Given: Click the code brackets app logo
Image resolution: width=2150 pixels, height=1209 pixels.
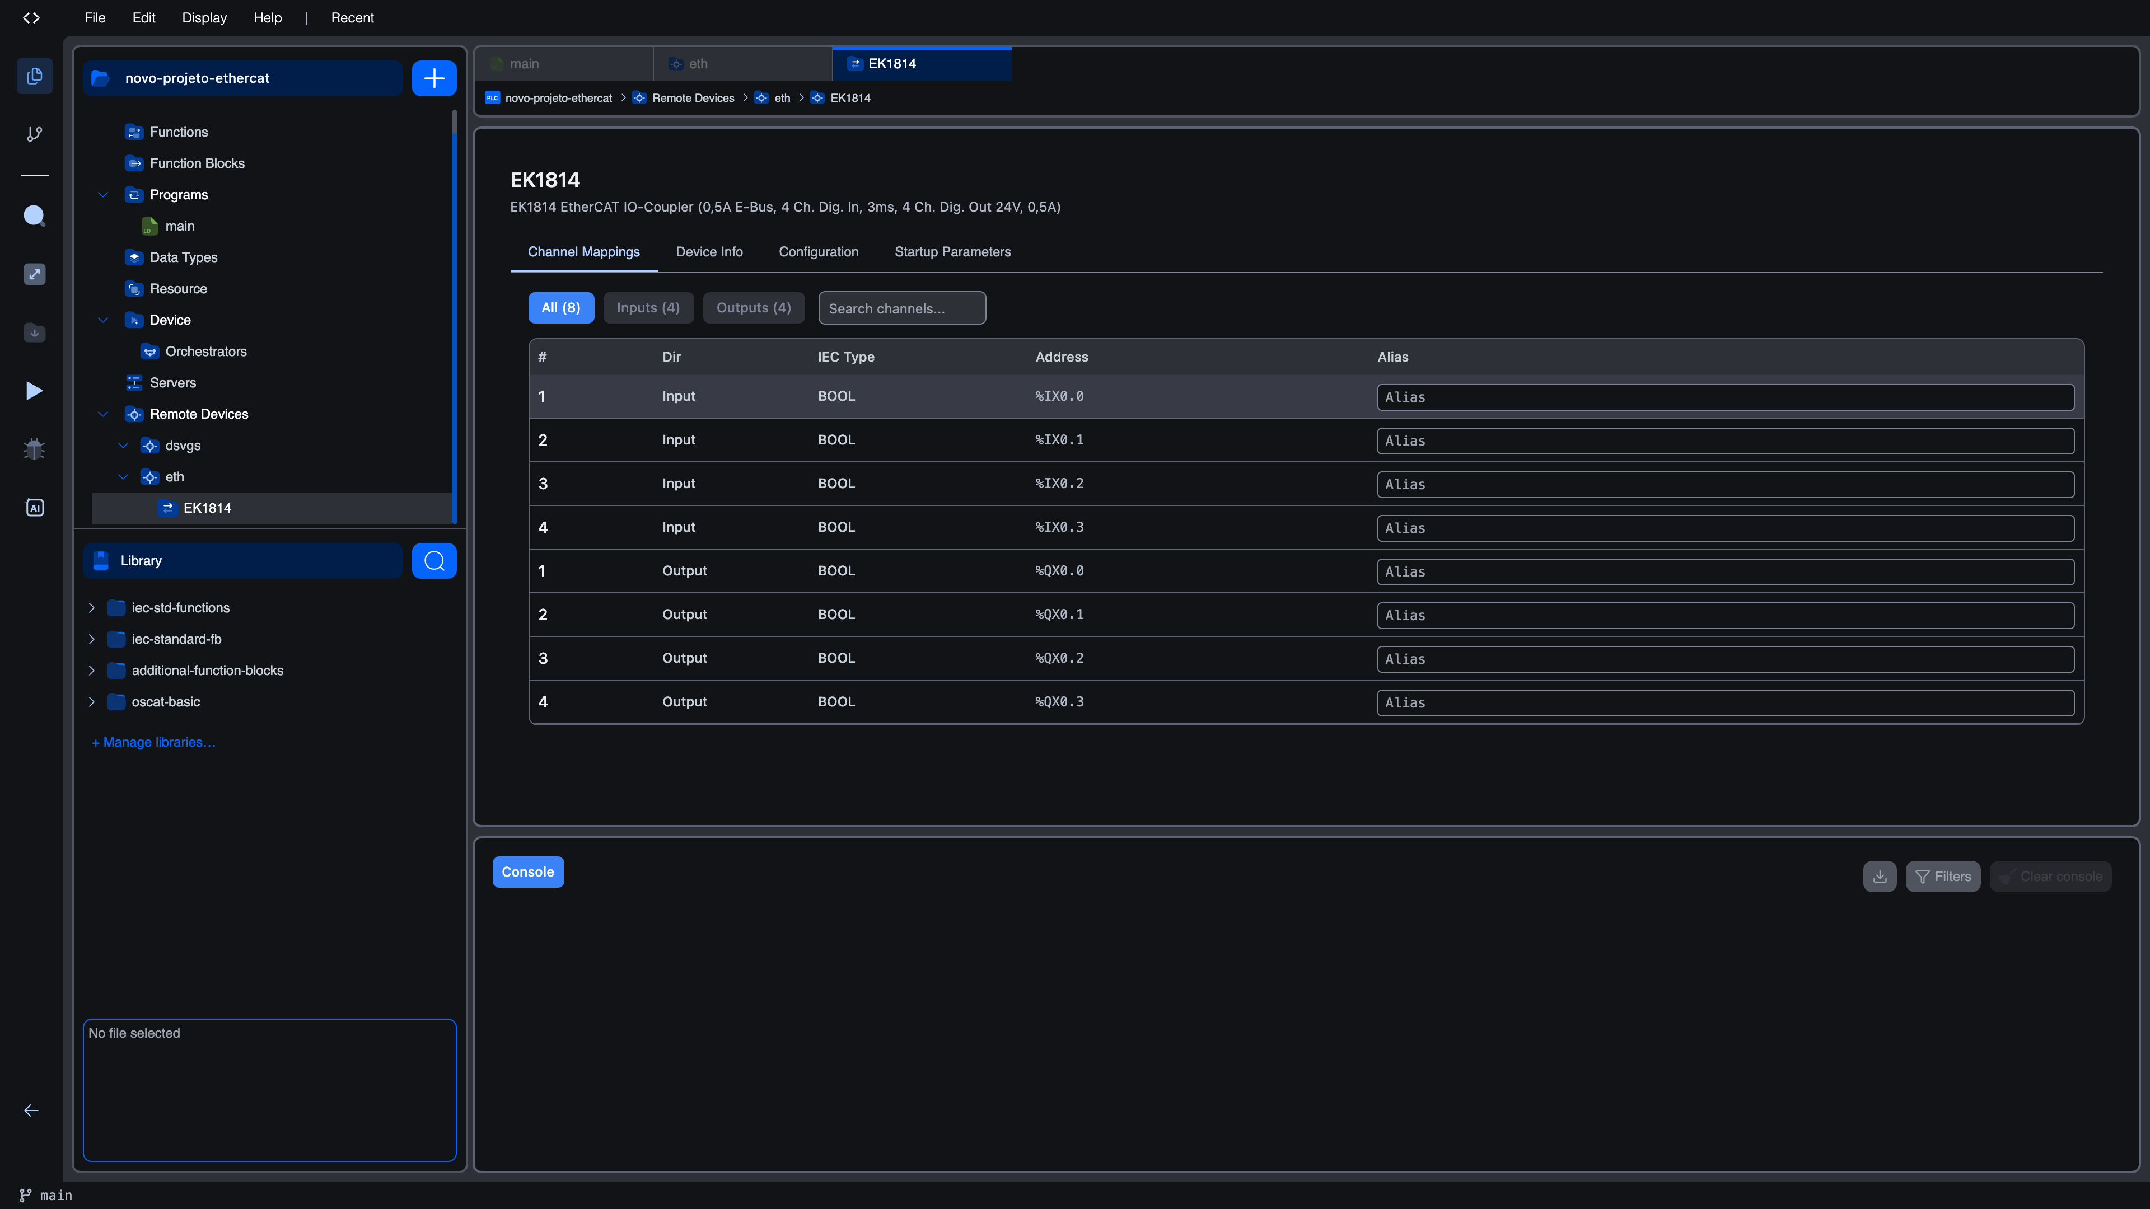Looking at the screenshot, I should click(31, 17).
